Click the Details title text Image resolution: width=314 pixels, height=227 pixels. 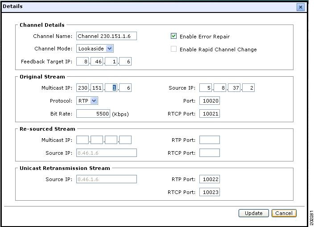12,6
